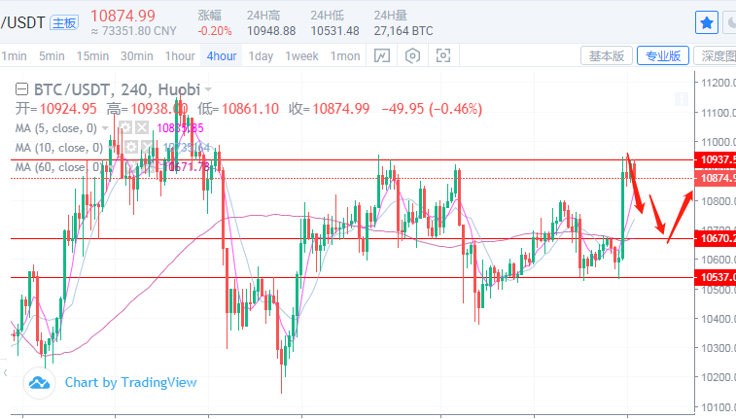Collapse the BTC/USDT legend box

19,87
